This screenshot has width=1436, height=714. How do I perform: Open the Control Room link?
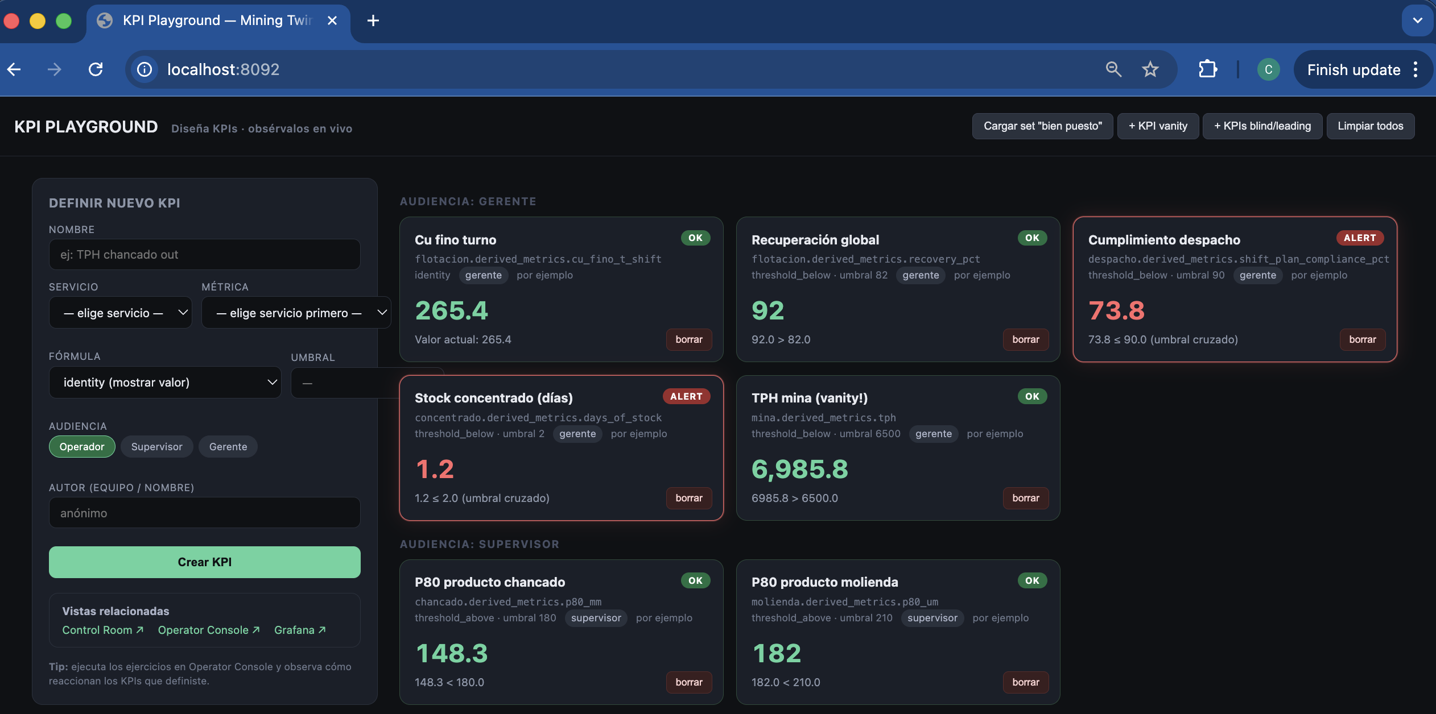102,630
